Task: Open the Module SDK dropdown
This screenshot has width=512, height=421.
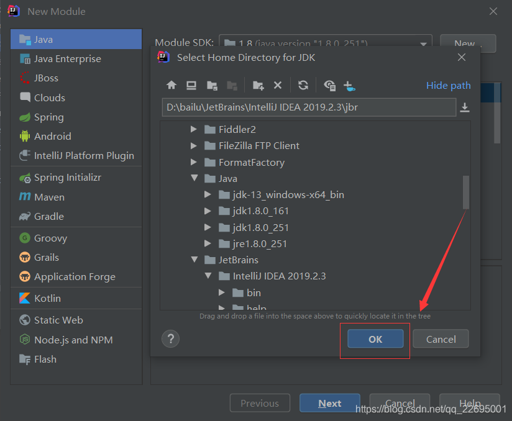Action: point(423,43)
